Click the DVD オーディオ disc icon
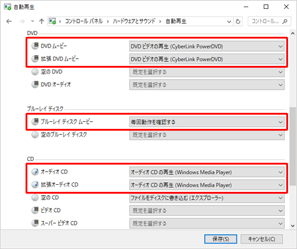This screenshot has height=249, width=297. 35,84
